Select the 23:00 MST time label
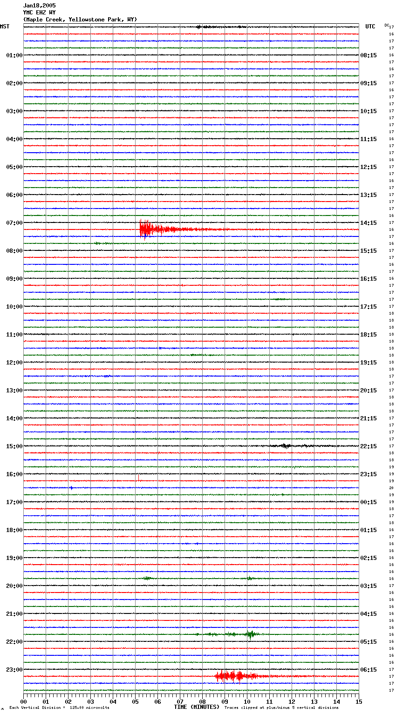This screenshot has width=396, height=714. point(14,670)
